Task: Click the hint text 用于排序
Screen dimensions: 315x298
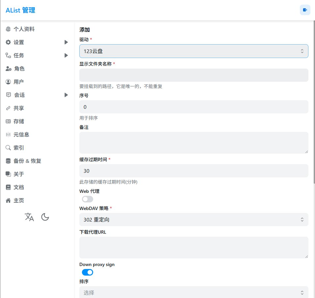Action: tap(89, 118)
